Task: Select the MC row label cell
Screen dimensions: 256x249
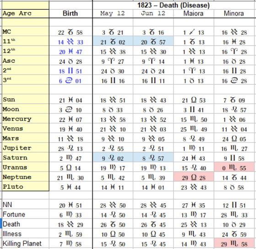Action: 26,31
